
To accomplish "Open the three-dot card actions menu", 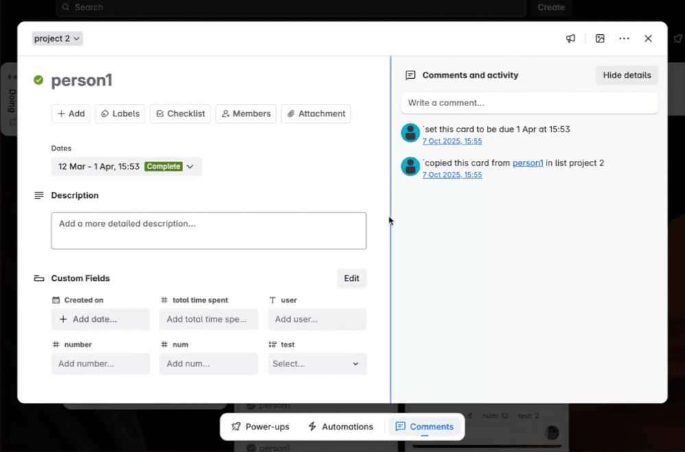I will click(624, 38).
